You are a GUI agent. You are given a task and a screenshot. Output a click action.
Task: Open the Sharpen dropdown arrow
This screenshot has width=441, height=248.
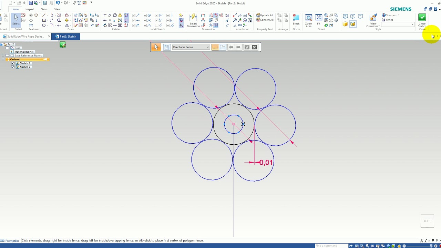(399, 15)
